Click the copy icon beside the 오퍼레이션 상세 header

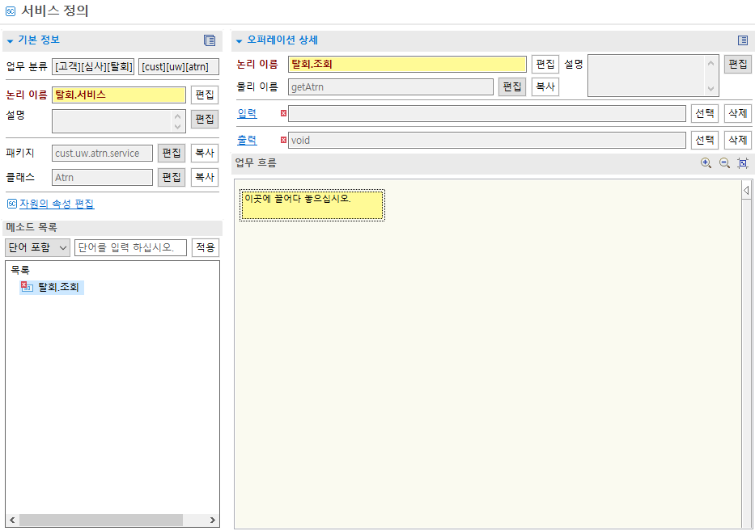click(x=742, y=39)
